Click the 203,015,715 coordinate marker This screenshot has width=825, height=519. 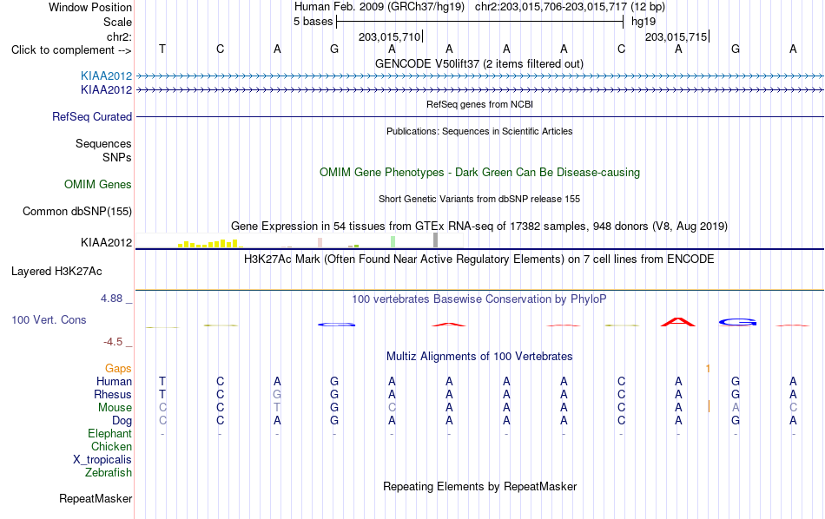(x=676, y=36)
